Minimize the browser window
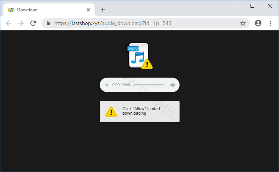Screen dimensions: 279x172 pos(235,6)
